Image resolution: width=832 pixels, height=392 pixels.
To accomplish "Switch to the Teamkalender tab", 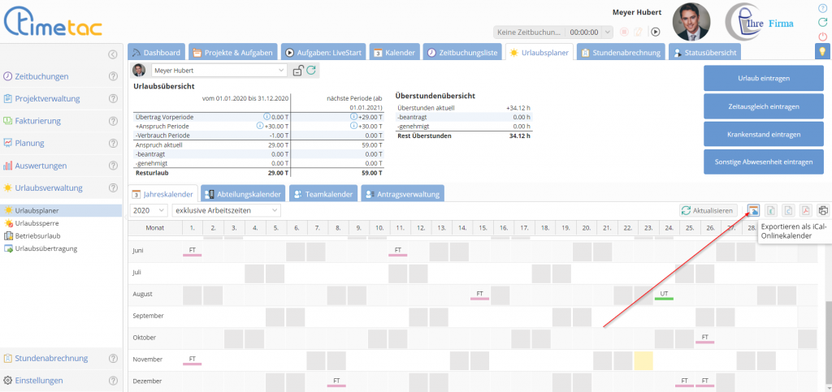I will click(323, 194).
